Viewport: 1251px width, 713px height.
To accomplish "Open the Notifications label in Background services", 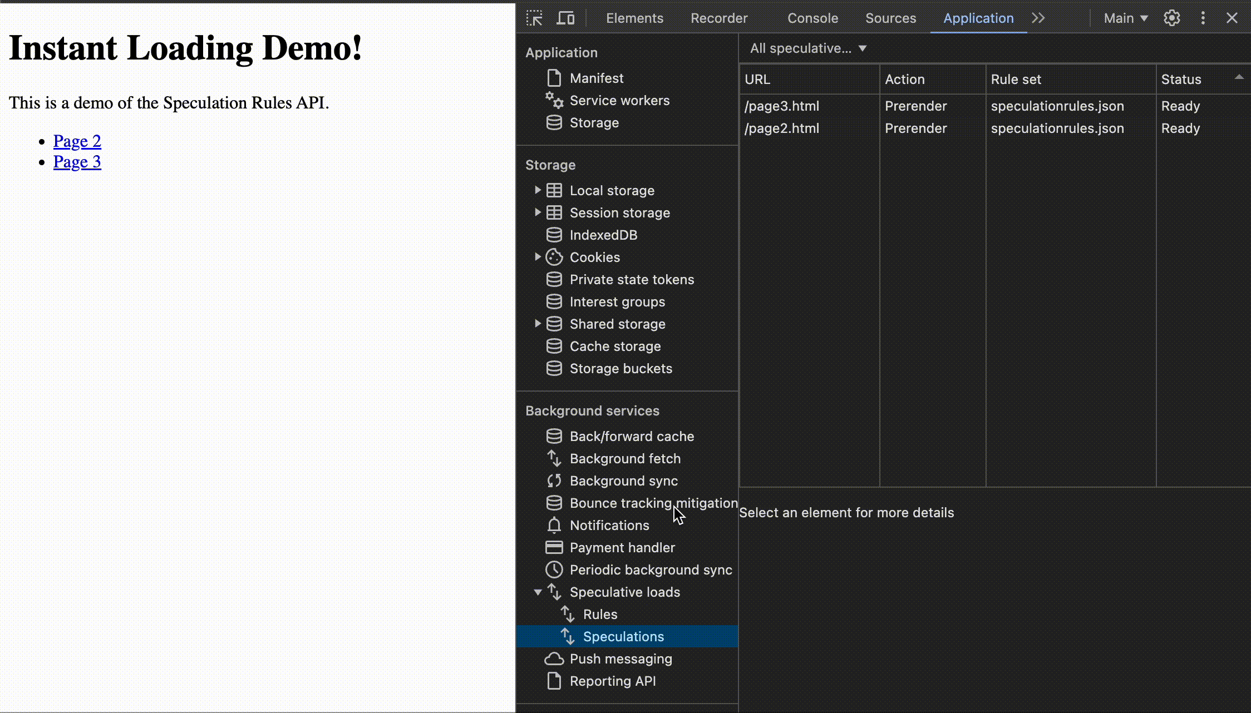I will (609, 526).
